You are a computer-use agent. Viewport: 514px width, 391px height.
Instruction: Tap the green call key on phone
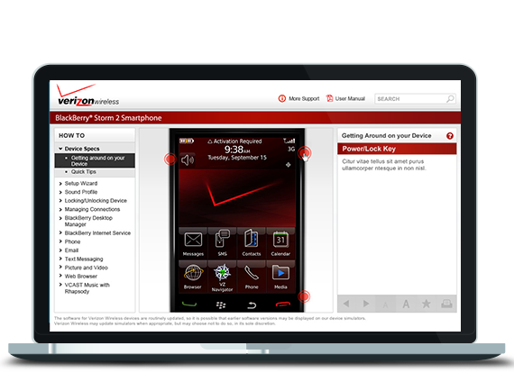[x=189, y=305]
